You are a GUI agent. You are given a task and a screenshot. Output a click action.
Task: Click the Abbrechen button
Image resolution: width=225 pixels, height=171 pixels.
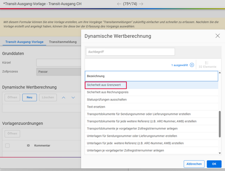194,164
